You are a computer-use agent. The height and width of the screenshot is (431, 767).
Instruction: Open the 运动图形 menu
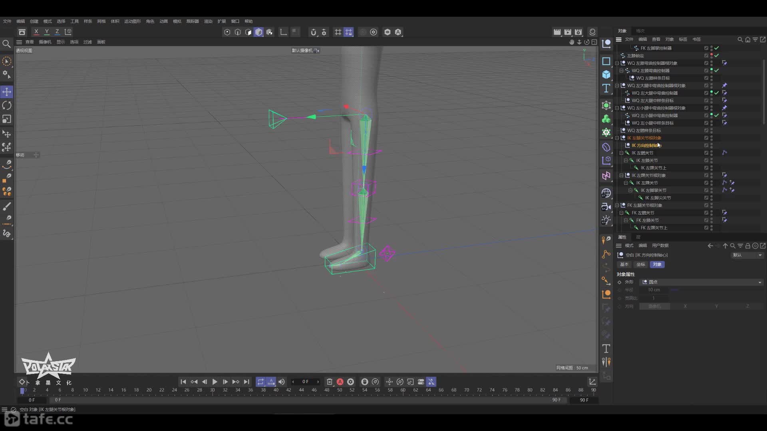click(132, 21)
